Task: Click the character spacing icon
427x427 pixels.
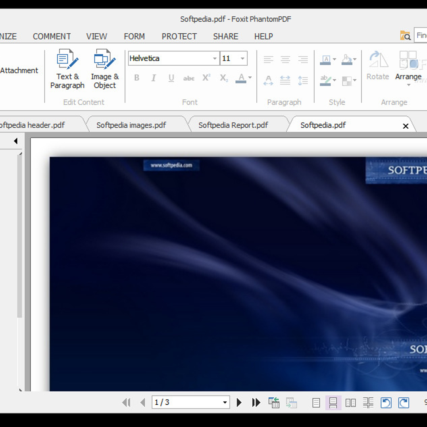Action: pyautogui.click(x=268, y=80)
